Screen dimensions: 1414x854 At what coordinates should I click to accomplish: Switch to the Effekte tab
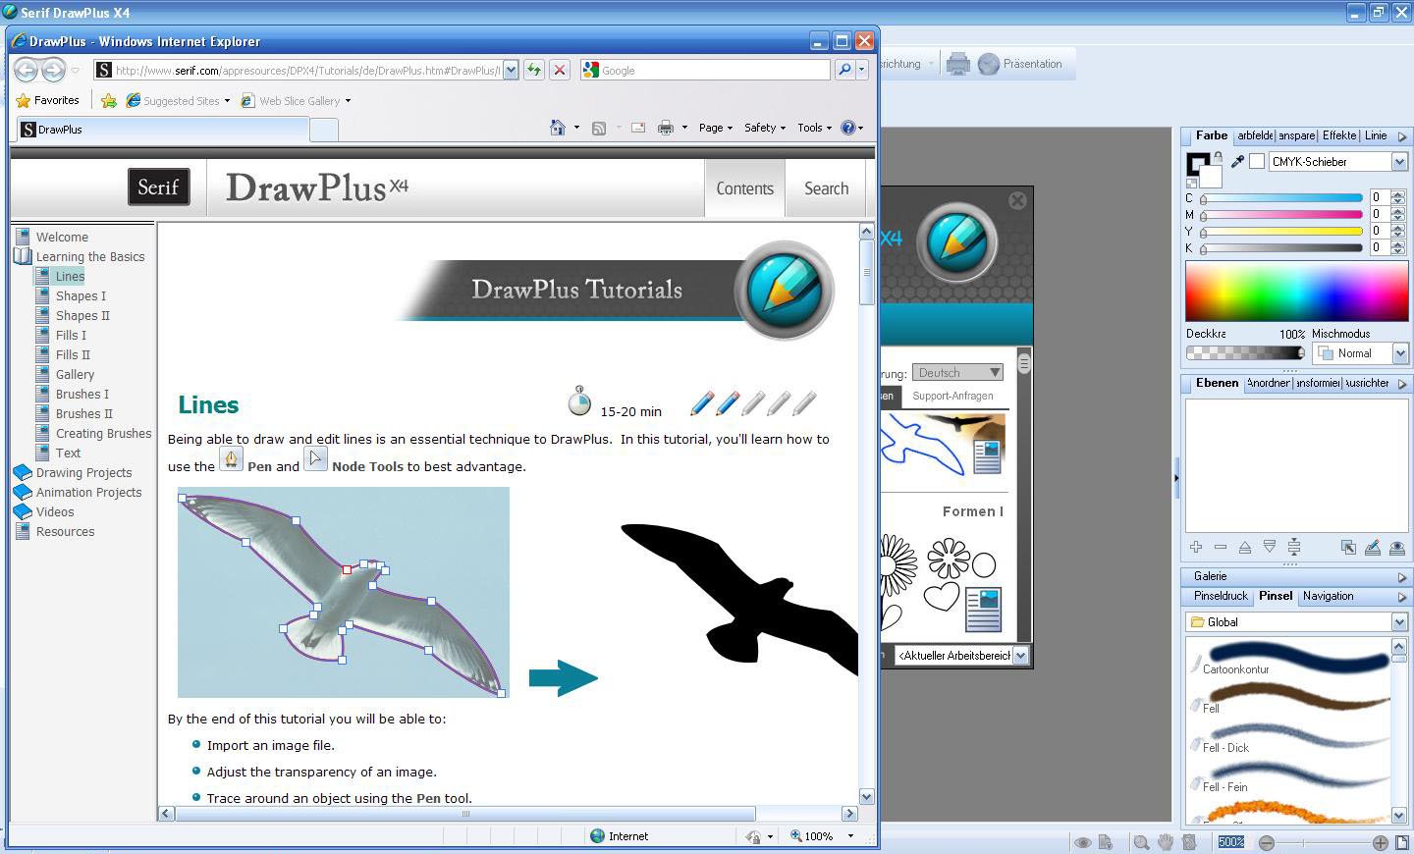click(1339, 136)
